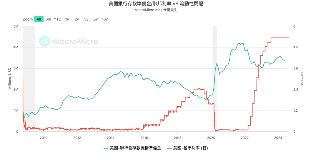Zoom the chart to 10y
This screenshot has height=160, width=311.
pos(104,19)
